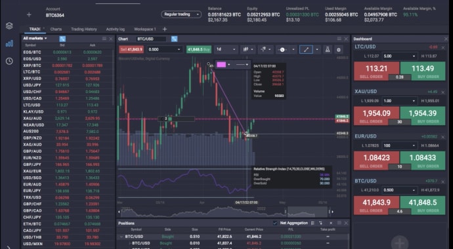Screen dimensions: 453x249
Task: Add a new workspace tab with plus
Action: (165, 29)
